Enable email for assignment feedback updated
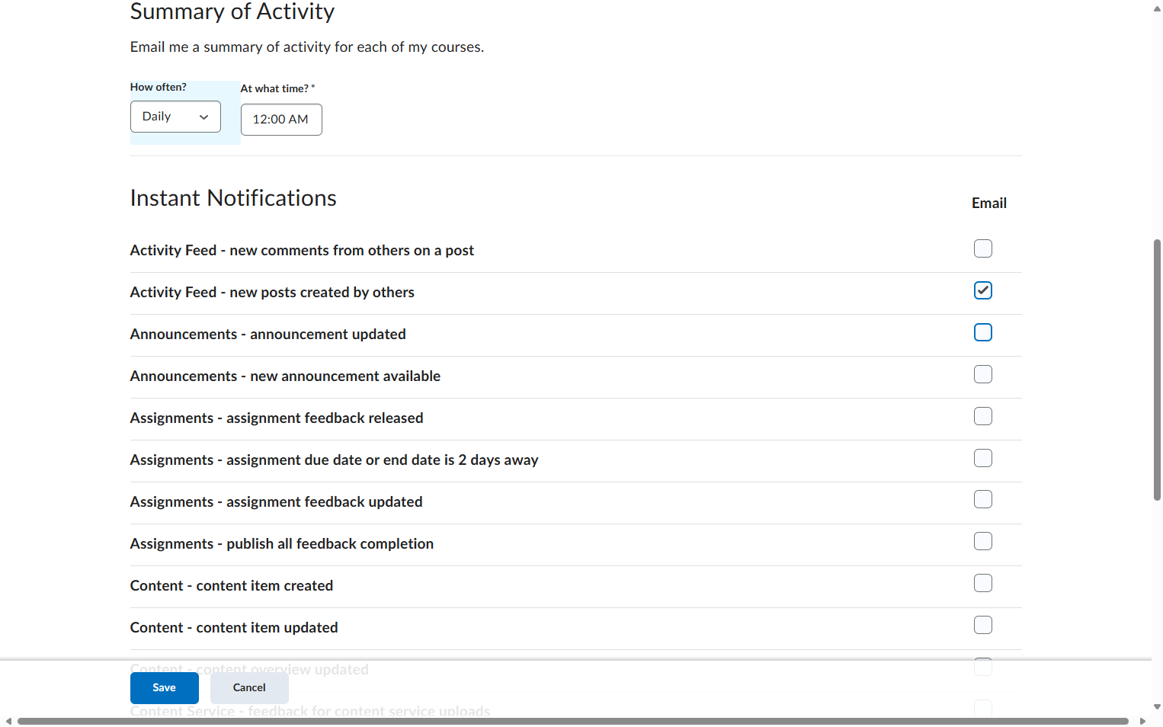This screenshot has height=727, width=1163. click(x=983, y=499)
